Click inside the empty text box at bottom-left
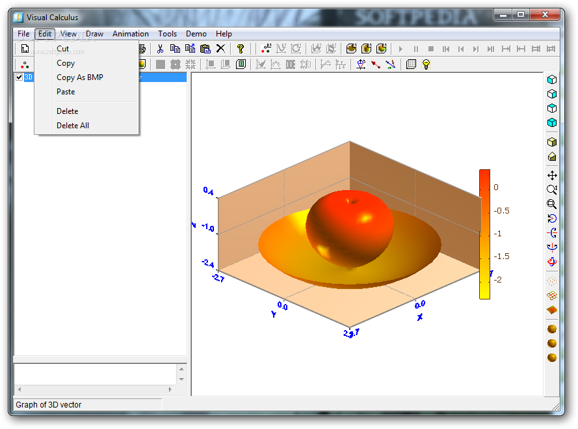The width and height of the screenshot is (578, 429). point(96,374)
